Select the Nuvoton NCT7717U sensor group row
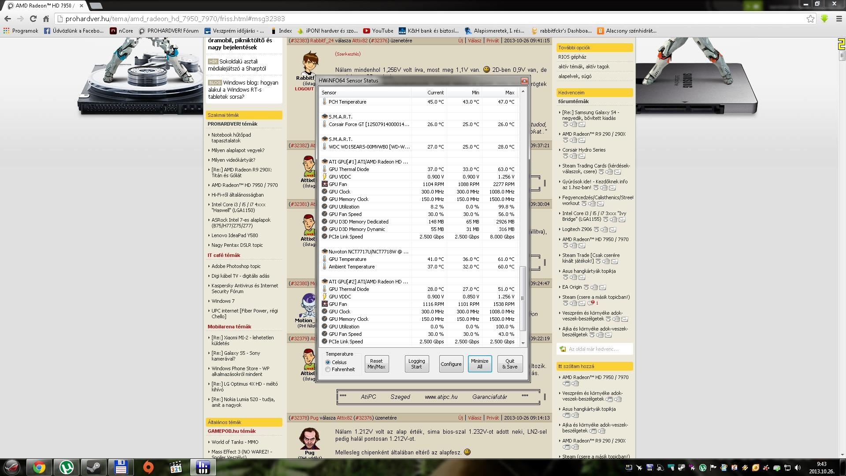The height and width of the screenshot is (476, 846). click(419, 252)
